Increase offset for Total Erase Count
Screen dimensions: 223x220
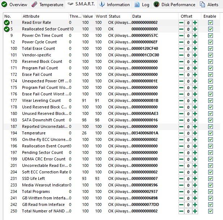point(195,49)
